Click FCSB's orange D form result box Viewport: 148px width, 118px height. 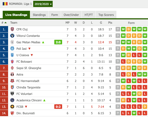145,107
